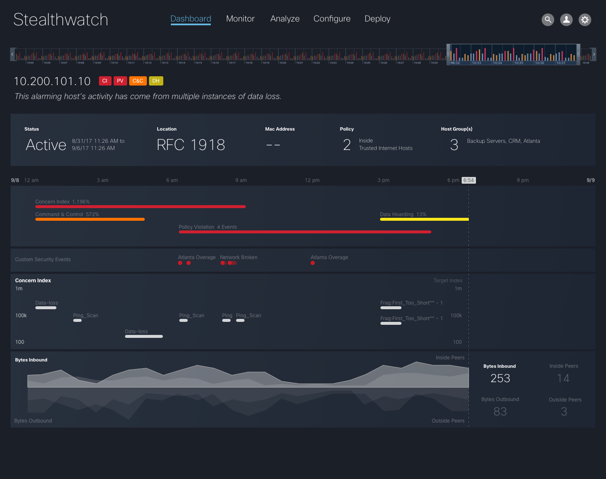Click the Host Group count 3

coord(454,145)
